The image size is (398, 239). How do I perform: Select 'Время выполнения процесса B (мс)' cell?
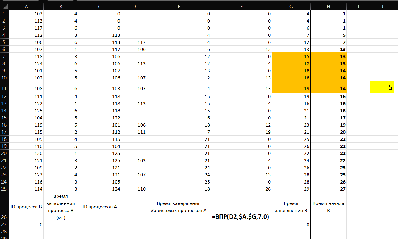pos(61,207)
